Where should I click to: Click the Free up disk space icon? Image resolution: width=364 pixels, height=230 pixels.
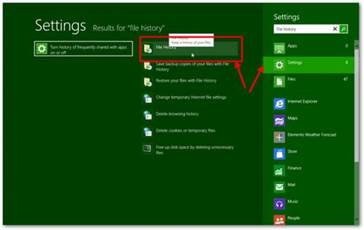point(147,148)
